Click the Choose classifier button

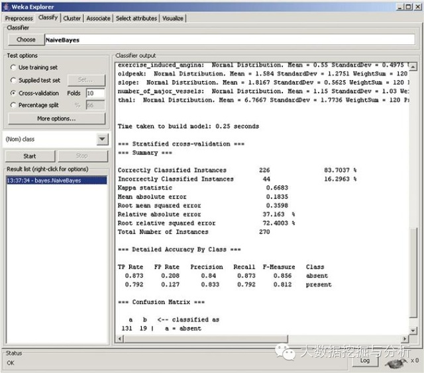pos(26,40)
